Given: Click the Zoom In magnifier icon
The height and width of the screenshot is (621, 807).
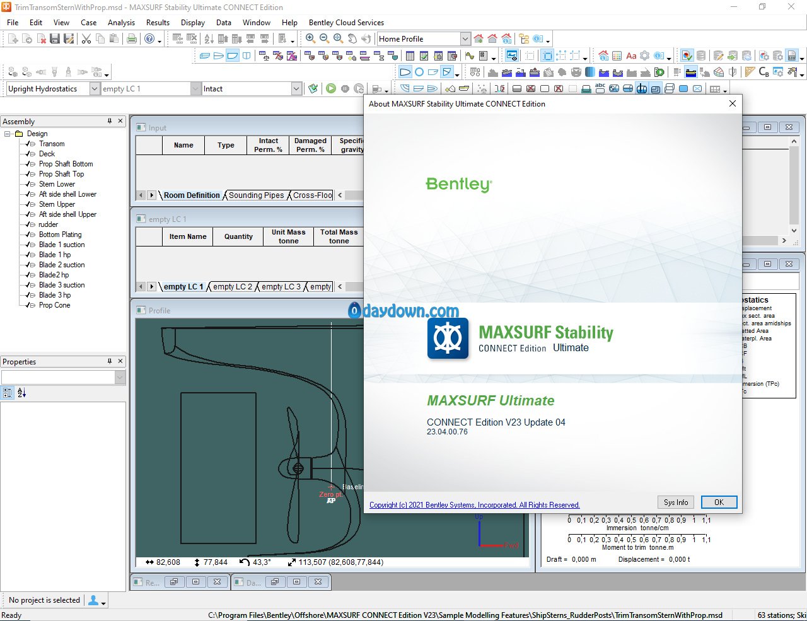Looking at the screenshot, I should [310, 38].
